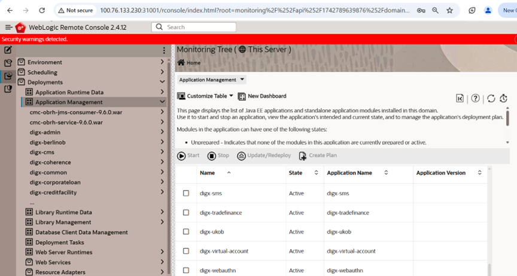Open the navigation tree kebab menu
Viewport: 517px width, 276px height.
tap(164, 51)
